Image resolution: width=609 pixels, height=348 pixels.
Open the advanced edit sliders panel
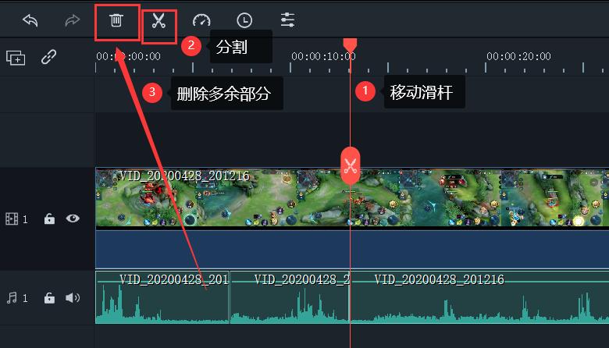point(287,20)
